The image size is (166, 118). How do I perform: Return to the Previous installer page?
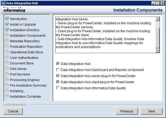click(x=127, y=111)
